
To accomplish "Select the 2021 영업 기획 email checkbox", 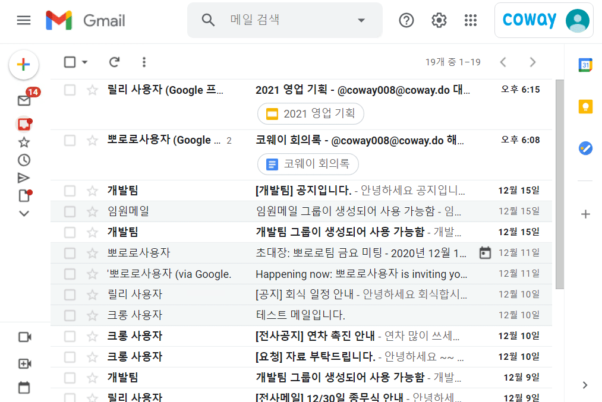I will click(70, 90).
